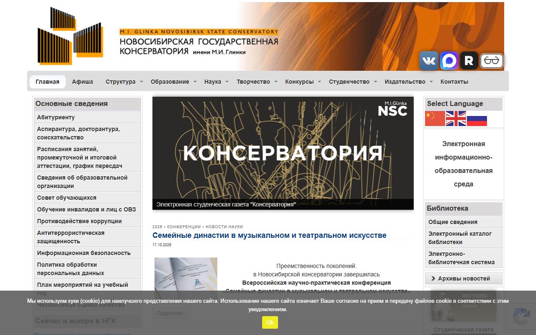Expand the Конкурсы dropdown arrow

320,82
